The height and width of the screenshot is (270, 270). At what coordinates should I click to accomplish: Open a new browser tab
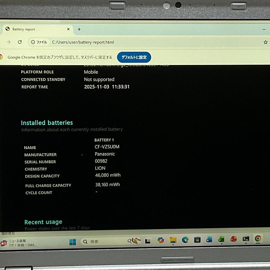pyautogui.click(x=79, y=29)
